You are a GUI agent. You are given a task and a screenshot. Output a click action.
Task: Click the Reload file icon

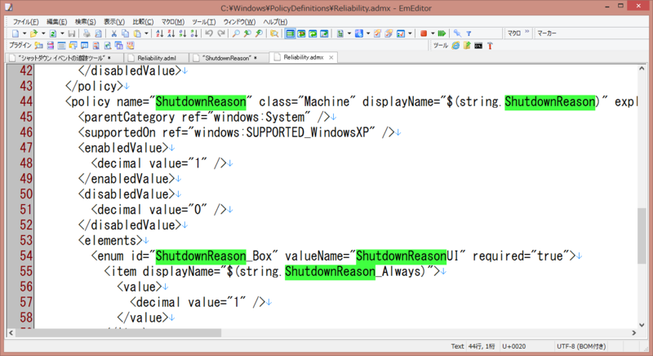pos(53,33)
